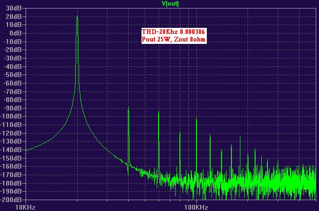Click the -80dB axis label
Viewport: 319px width, 211px height.
point(13,100)
